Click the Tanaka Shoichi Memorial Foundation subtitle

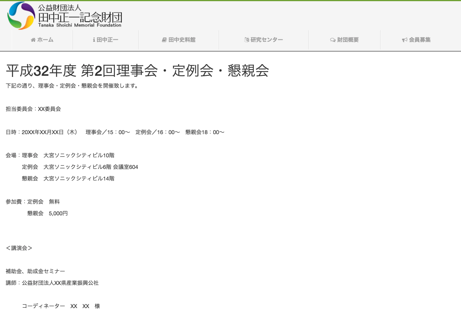pyautogui.click(x=80, y=25)
